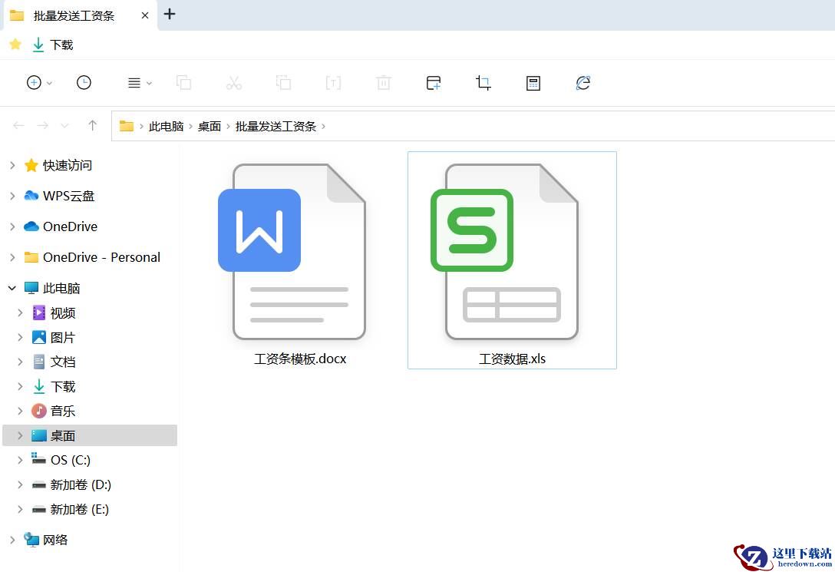
Task: Add a new tab with plus button
Action: (x=170, y=14)
